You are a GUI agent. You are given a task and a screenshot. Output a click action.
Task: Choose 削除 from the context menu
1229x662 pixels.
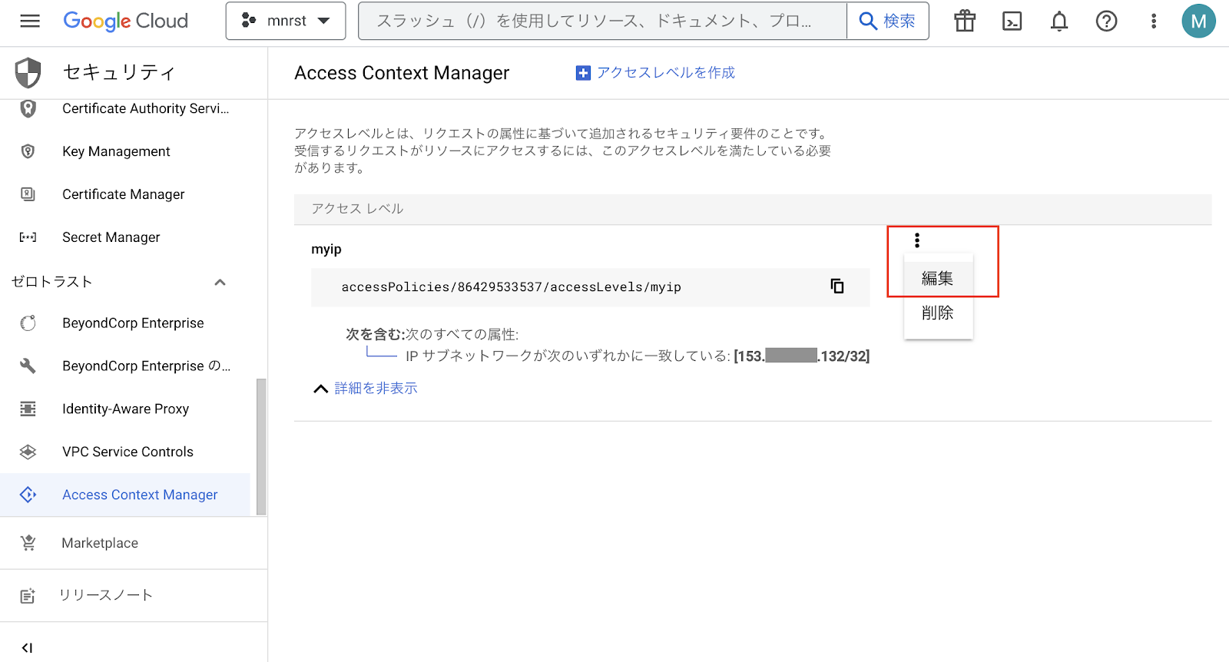pos(938,313)
